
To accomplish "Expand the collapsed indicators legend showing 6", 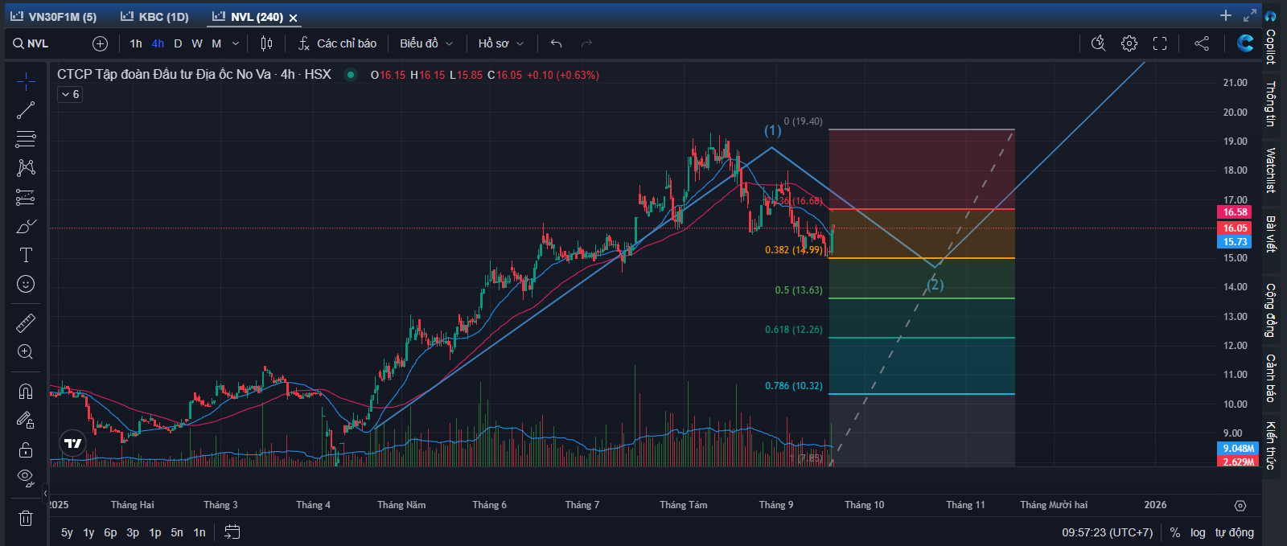I will (70, 94).
